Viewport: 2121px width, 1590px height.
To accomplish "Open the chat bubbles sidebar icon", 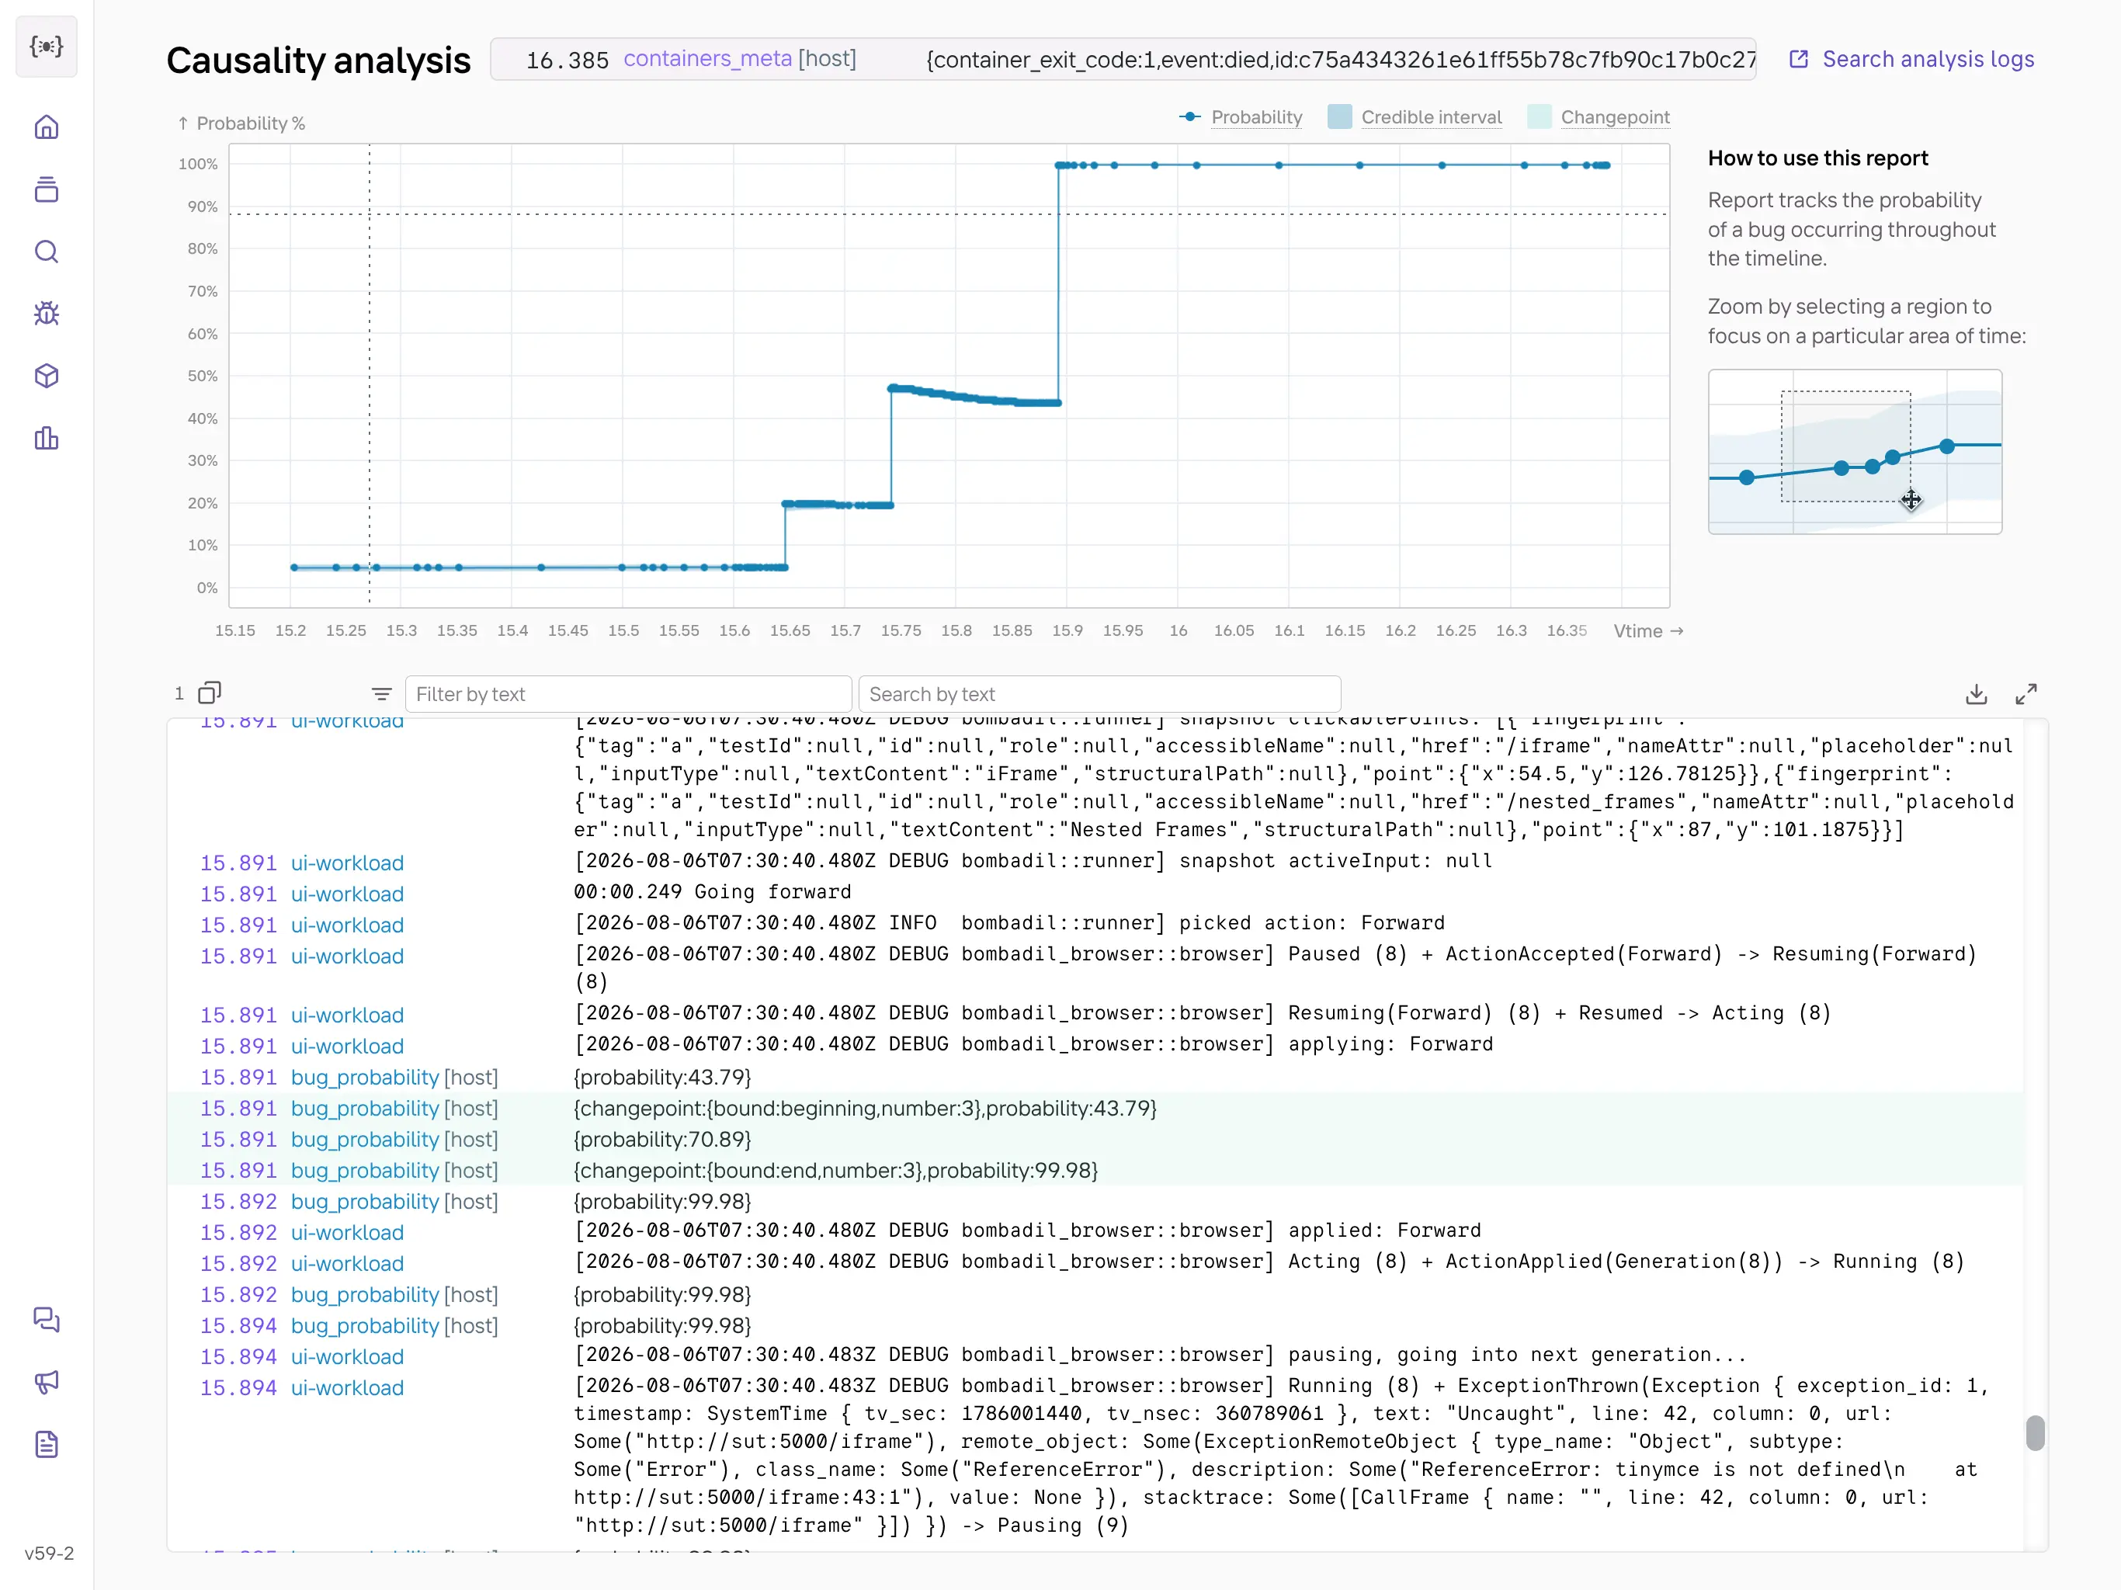I will click(x=46, y=1320).
